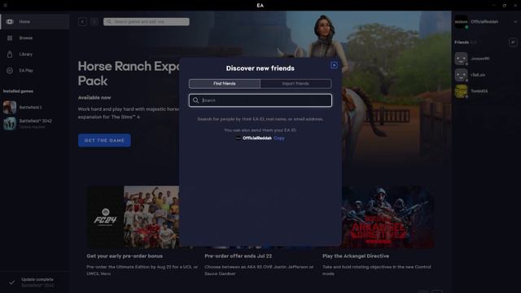The width and height of the screenshot is (521, 293).
Task: Close the Discover new friends dialog
Action: (335, 65)
